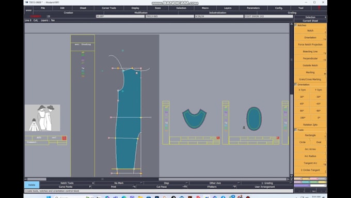Open the Sheet menu
Viewport: 351px width, 198px height.
83,8
